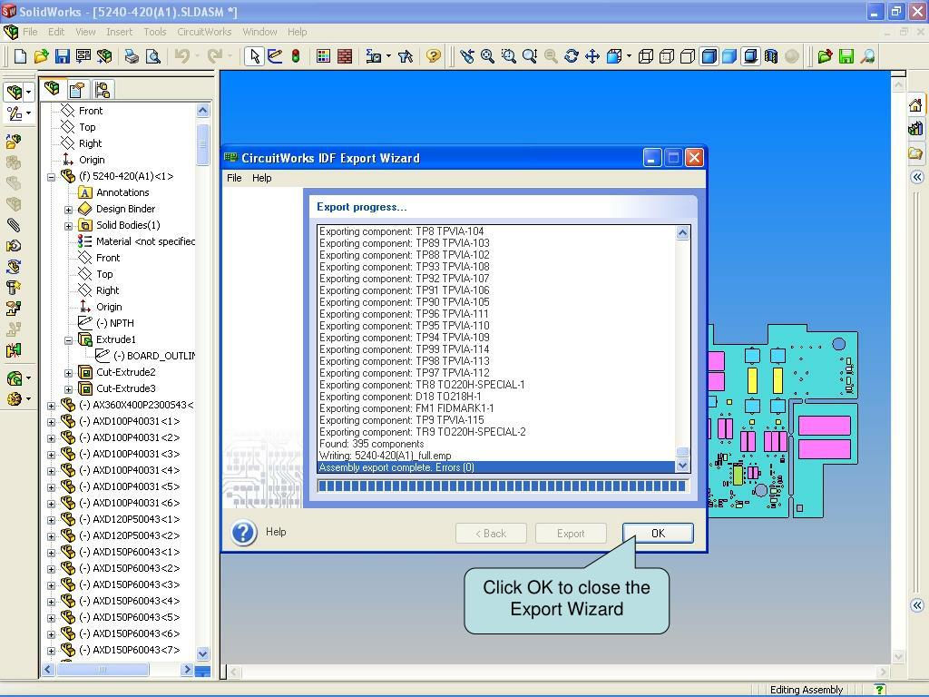
Task: Click OK to close the Export Wizard
Action: tap(658, 533)
